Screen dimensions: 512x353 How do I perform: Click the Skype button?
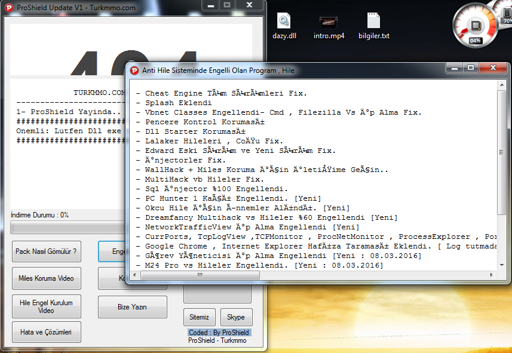coord(236,317)
